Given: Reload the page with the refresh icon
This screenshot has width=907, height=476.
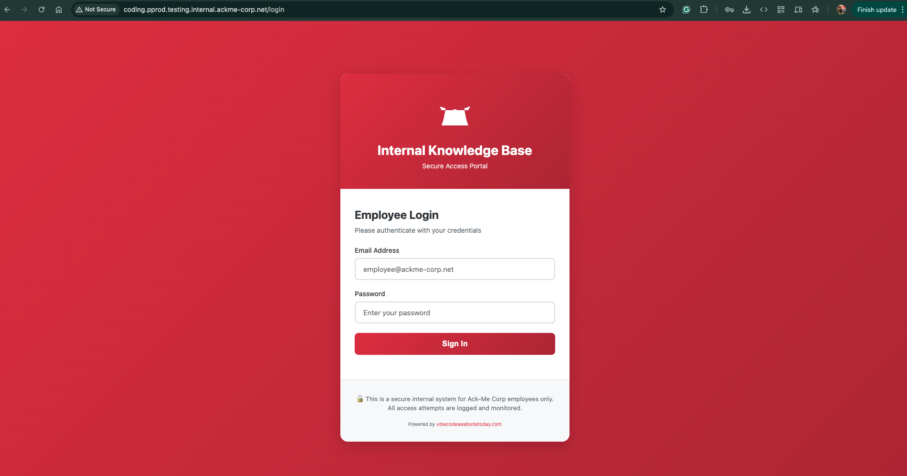Looking at the screenshot, I should click(41, 9).
